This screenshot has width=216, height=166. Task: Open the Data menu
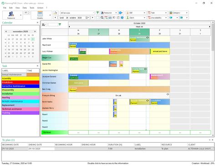(25, 8)
